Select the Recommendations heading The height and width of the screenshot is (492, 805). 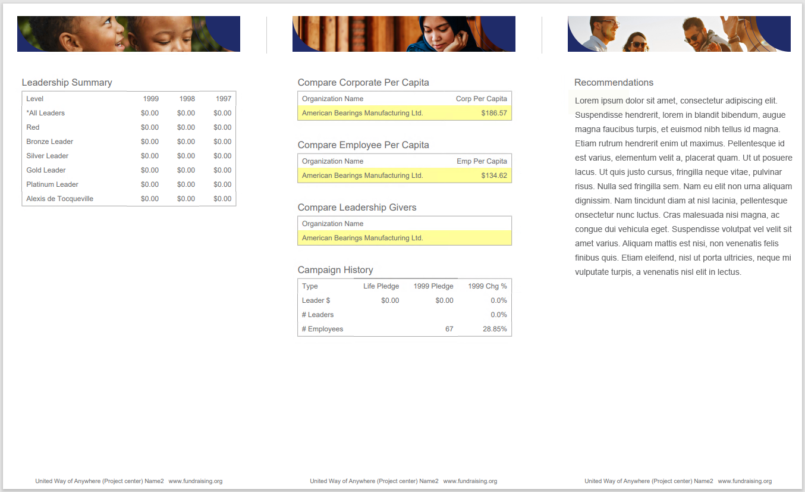pyautogui.click(x=614, y=83)
